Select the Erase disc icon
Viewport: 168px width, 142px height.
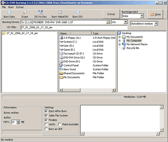click(x=25, y=12)
